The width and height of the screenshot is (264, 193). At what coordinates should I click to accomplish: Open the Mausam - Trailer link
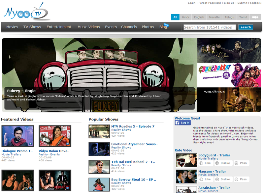tap(212, 172)
